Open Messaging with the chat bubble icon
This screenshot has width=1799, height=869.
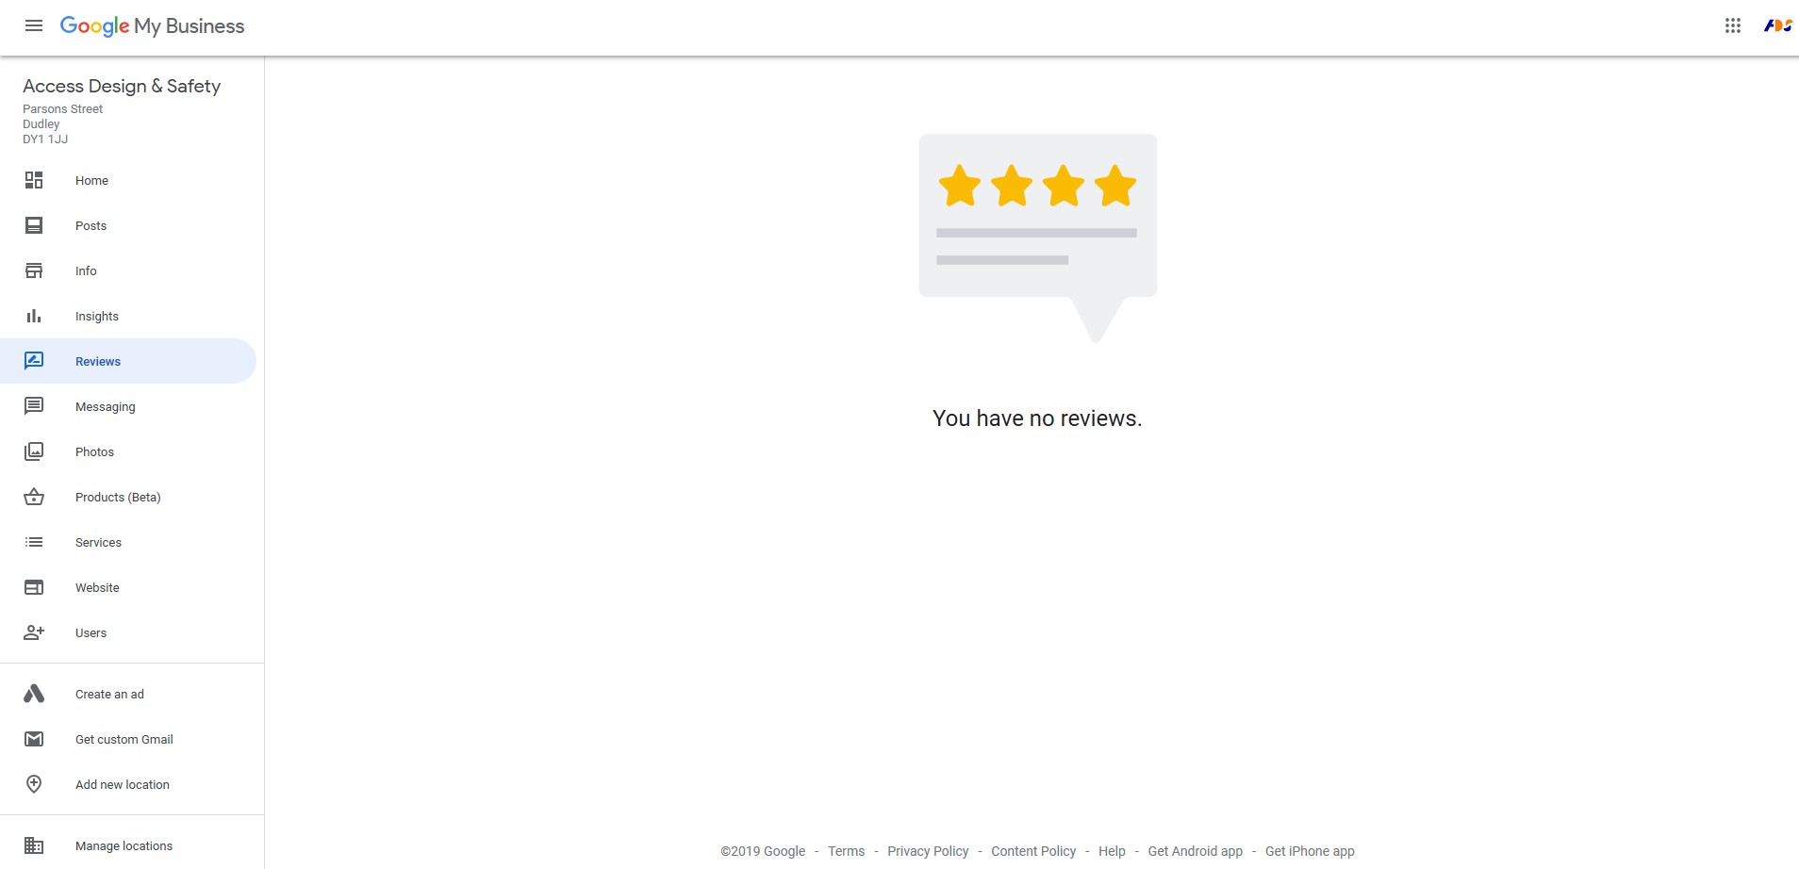pyautogui.click(x=34, y=405)
